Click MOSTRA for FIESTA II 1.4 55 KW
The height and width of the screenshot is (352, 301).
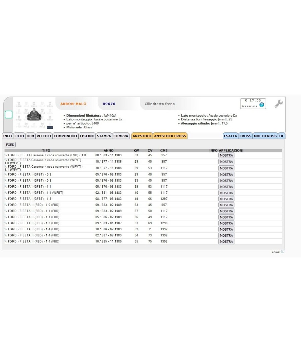226,241
